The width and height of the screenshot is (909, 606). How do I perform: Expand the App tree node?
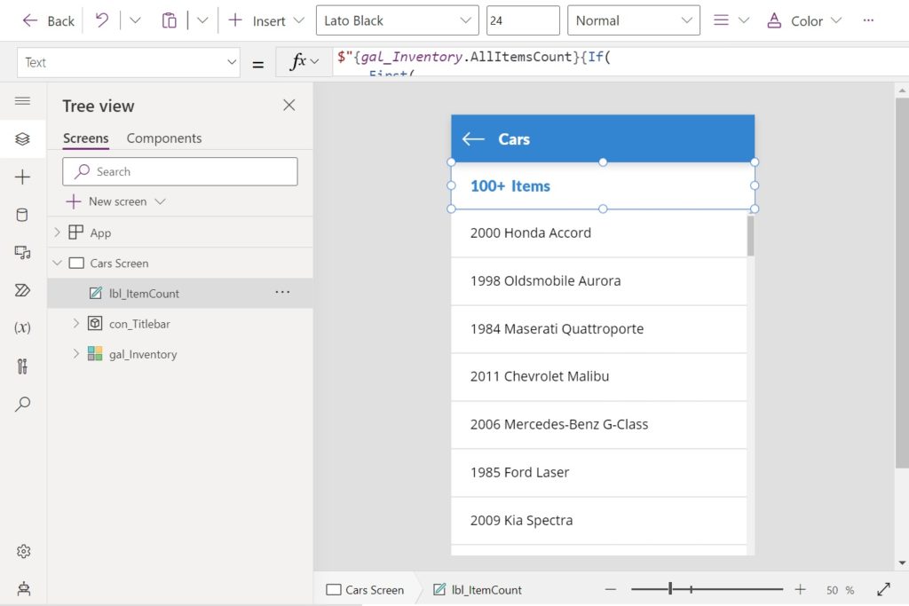[57, 232]
